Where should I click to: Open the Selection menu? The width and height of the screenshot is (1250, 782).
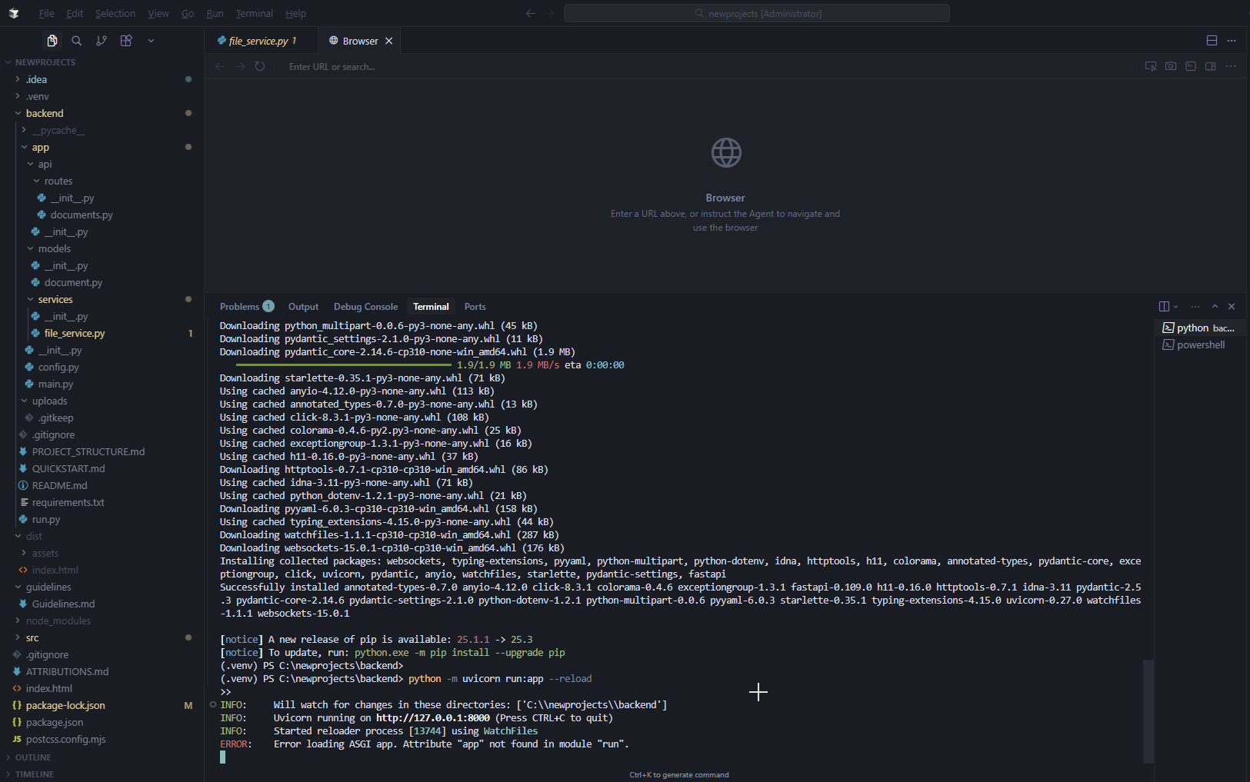(x=115, y=14)
